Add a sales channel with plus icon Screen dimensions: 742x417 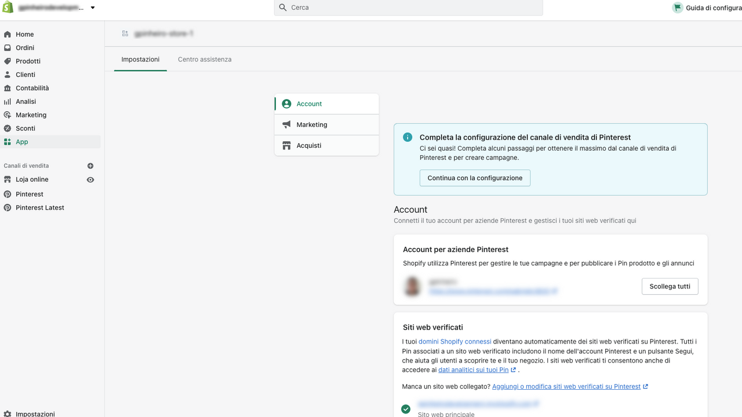click(x=90, y=166)
